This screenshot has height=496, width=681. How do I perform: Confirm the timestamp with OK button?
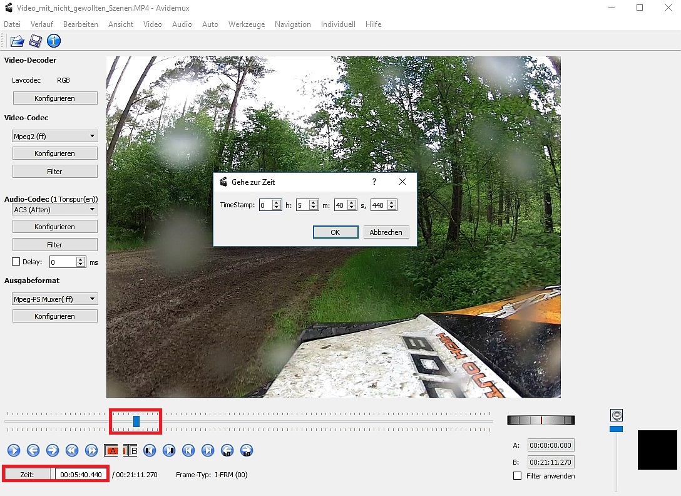(x=335, y=232)
